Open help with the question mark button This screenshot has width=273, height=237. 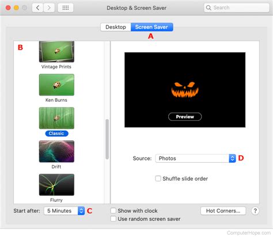255,211
